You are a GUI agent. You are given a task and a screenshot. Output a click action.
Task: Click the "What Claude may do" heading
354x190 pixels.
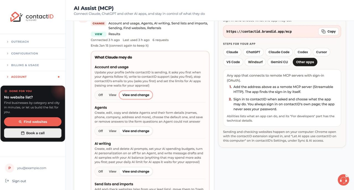point(113,57)
